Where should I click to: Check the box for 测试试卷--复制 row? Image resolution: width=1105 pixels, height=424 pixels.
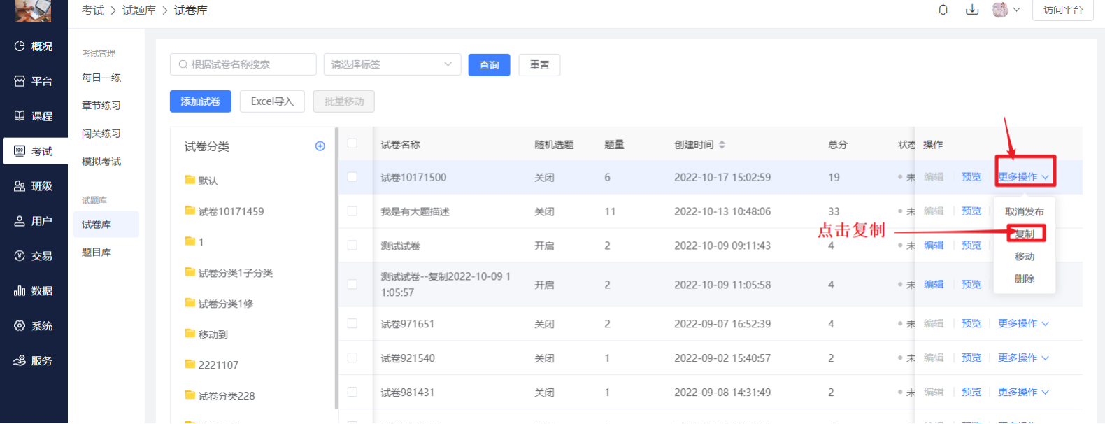coord(352,284)
